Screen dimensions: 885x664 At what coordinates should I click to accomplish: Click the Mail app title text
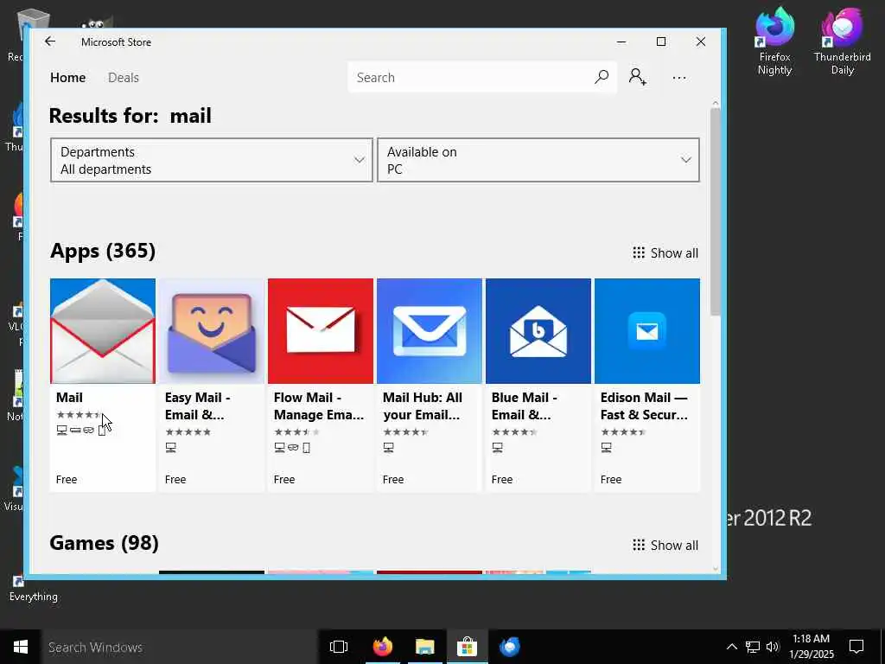(x=69, y=398)
